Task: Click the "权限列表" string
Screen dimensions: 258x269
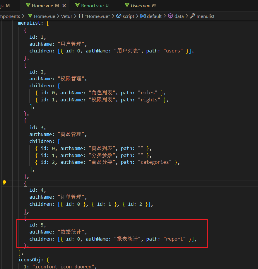Action: [x=102, y=100]
